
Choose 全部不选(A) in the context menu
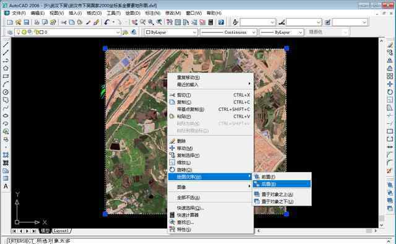210,198
